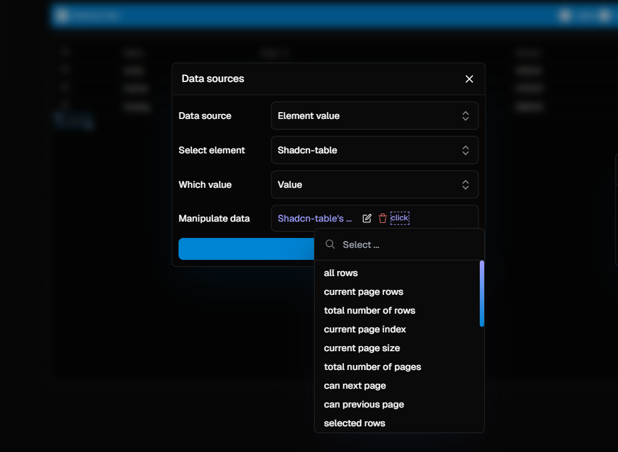
Task: Open the Which value dropdown showing Value
Action: point(374,185)
